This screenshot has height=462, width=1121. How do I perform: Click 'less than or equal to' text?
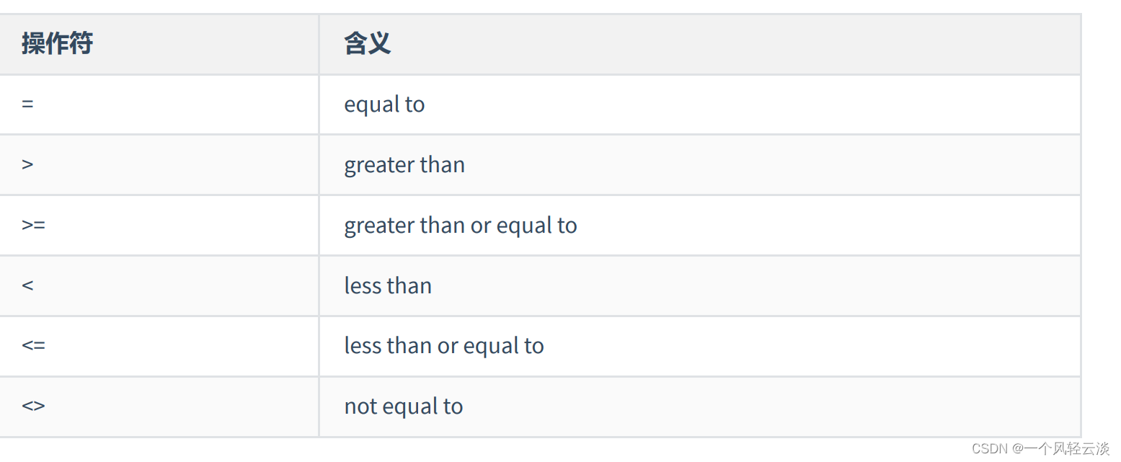(444, 346)
